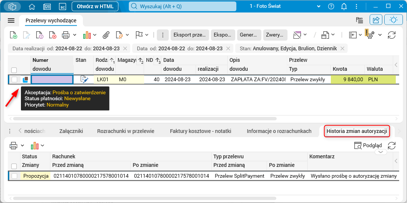Remove the Stan filter chip

342,48
